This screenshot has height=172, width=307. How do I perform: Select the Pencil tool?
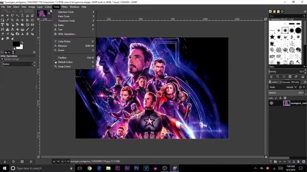tap(27, 30)
